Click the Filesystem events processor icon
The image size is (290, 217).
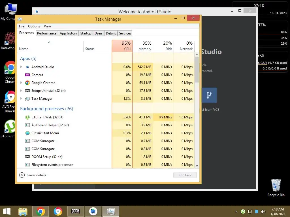(x=27, y=165)
